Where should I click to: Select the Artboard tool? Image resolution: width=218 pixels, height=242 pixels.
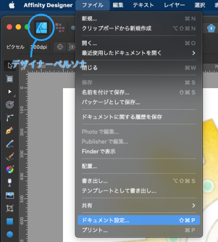coord(10,79)
